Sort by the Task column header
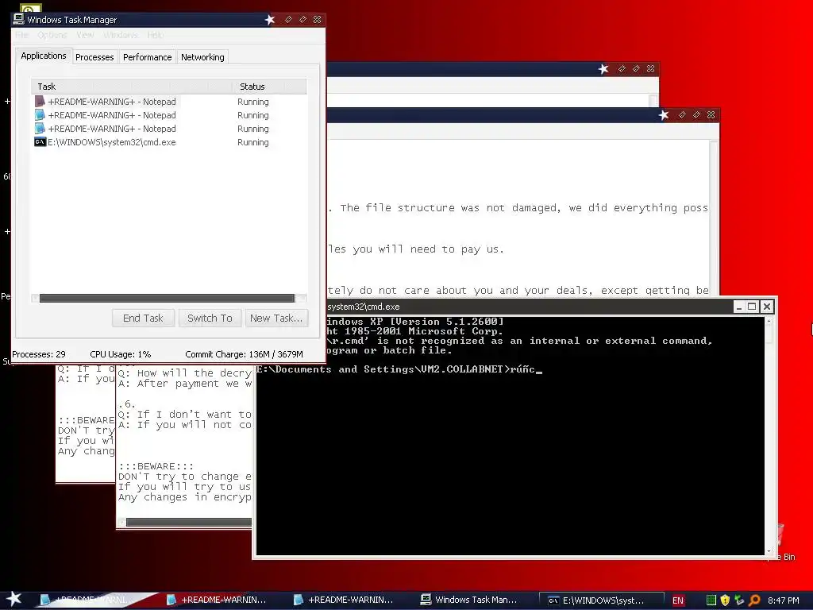 tap(132, 87)
